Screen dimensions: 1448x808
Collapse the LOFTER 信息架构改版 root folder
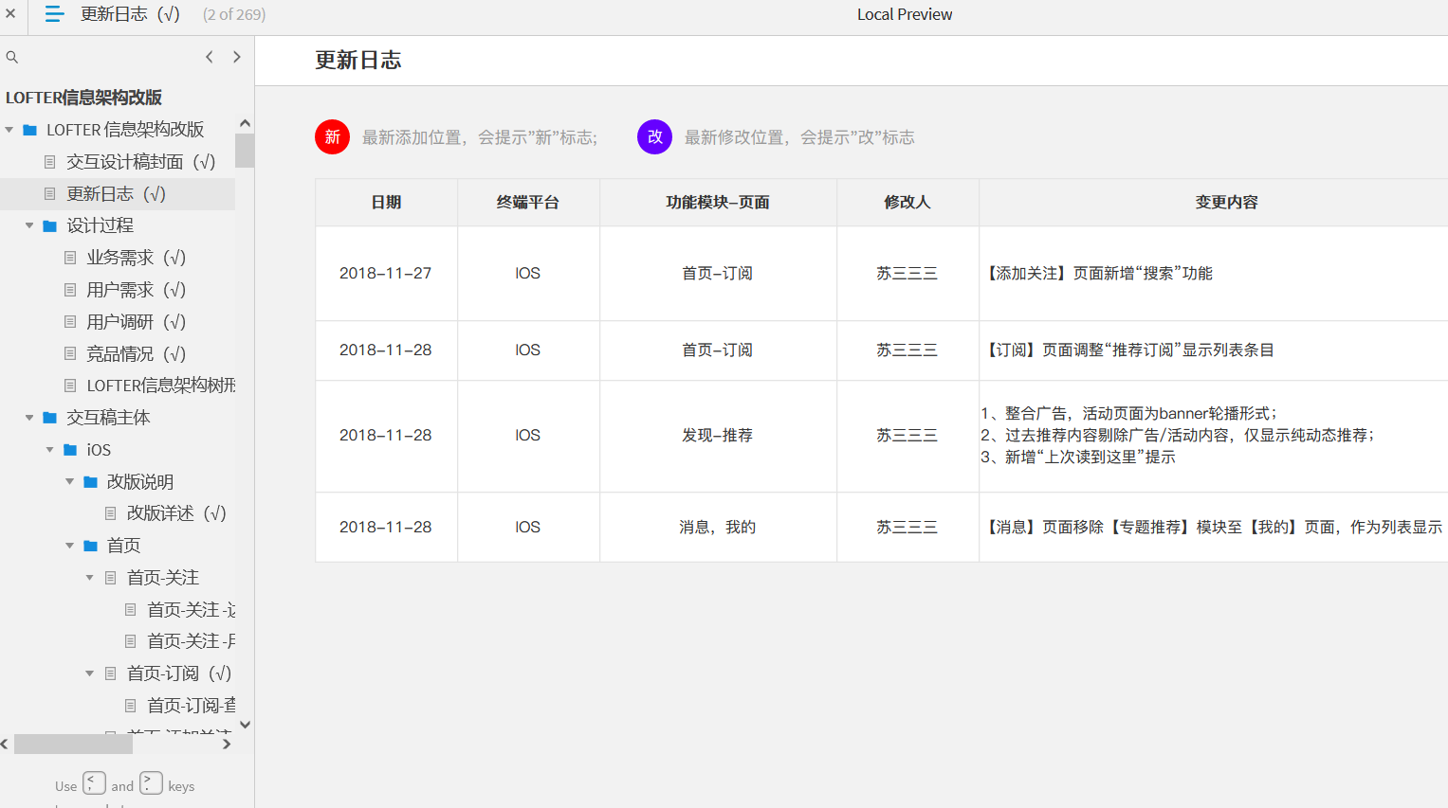pos(9,130)
